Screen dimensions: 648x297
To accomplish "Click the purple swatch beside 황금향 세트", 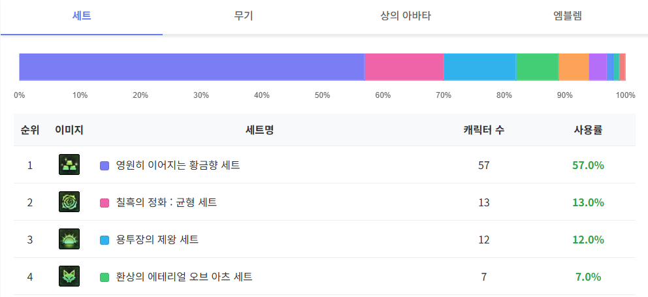I will (x=105, y=166).
